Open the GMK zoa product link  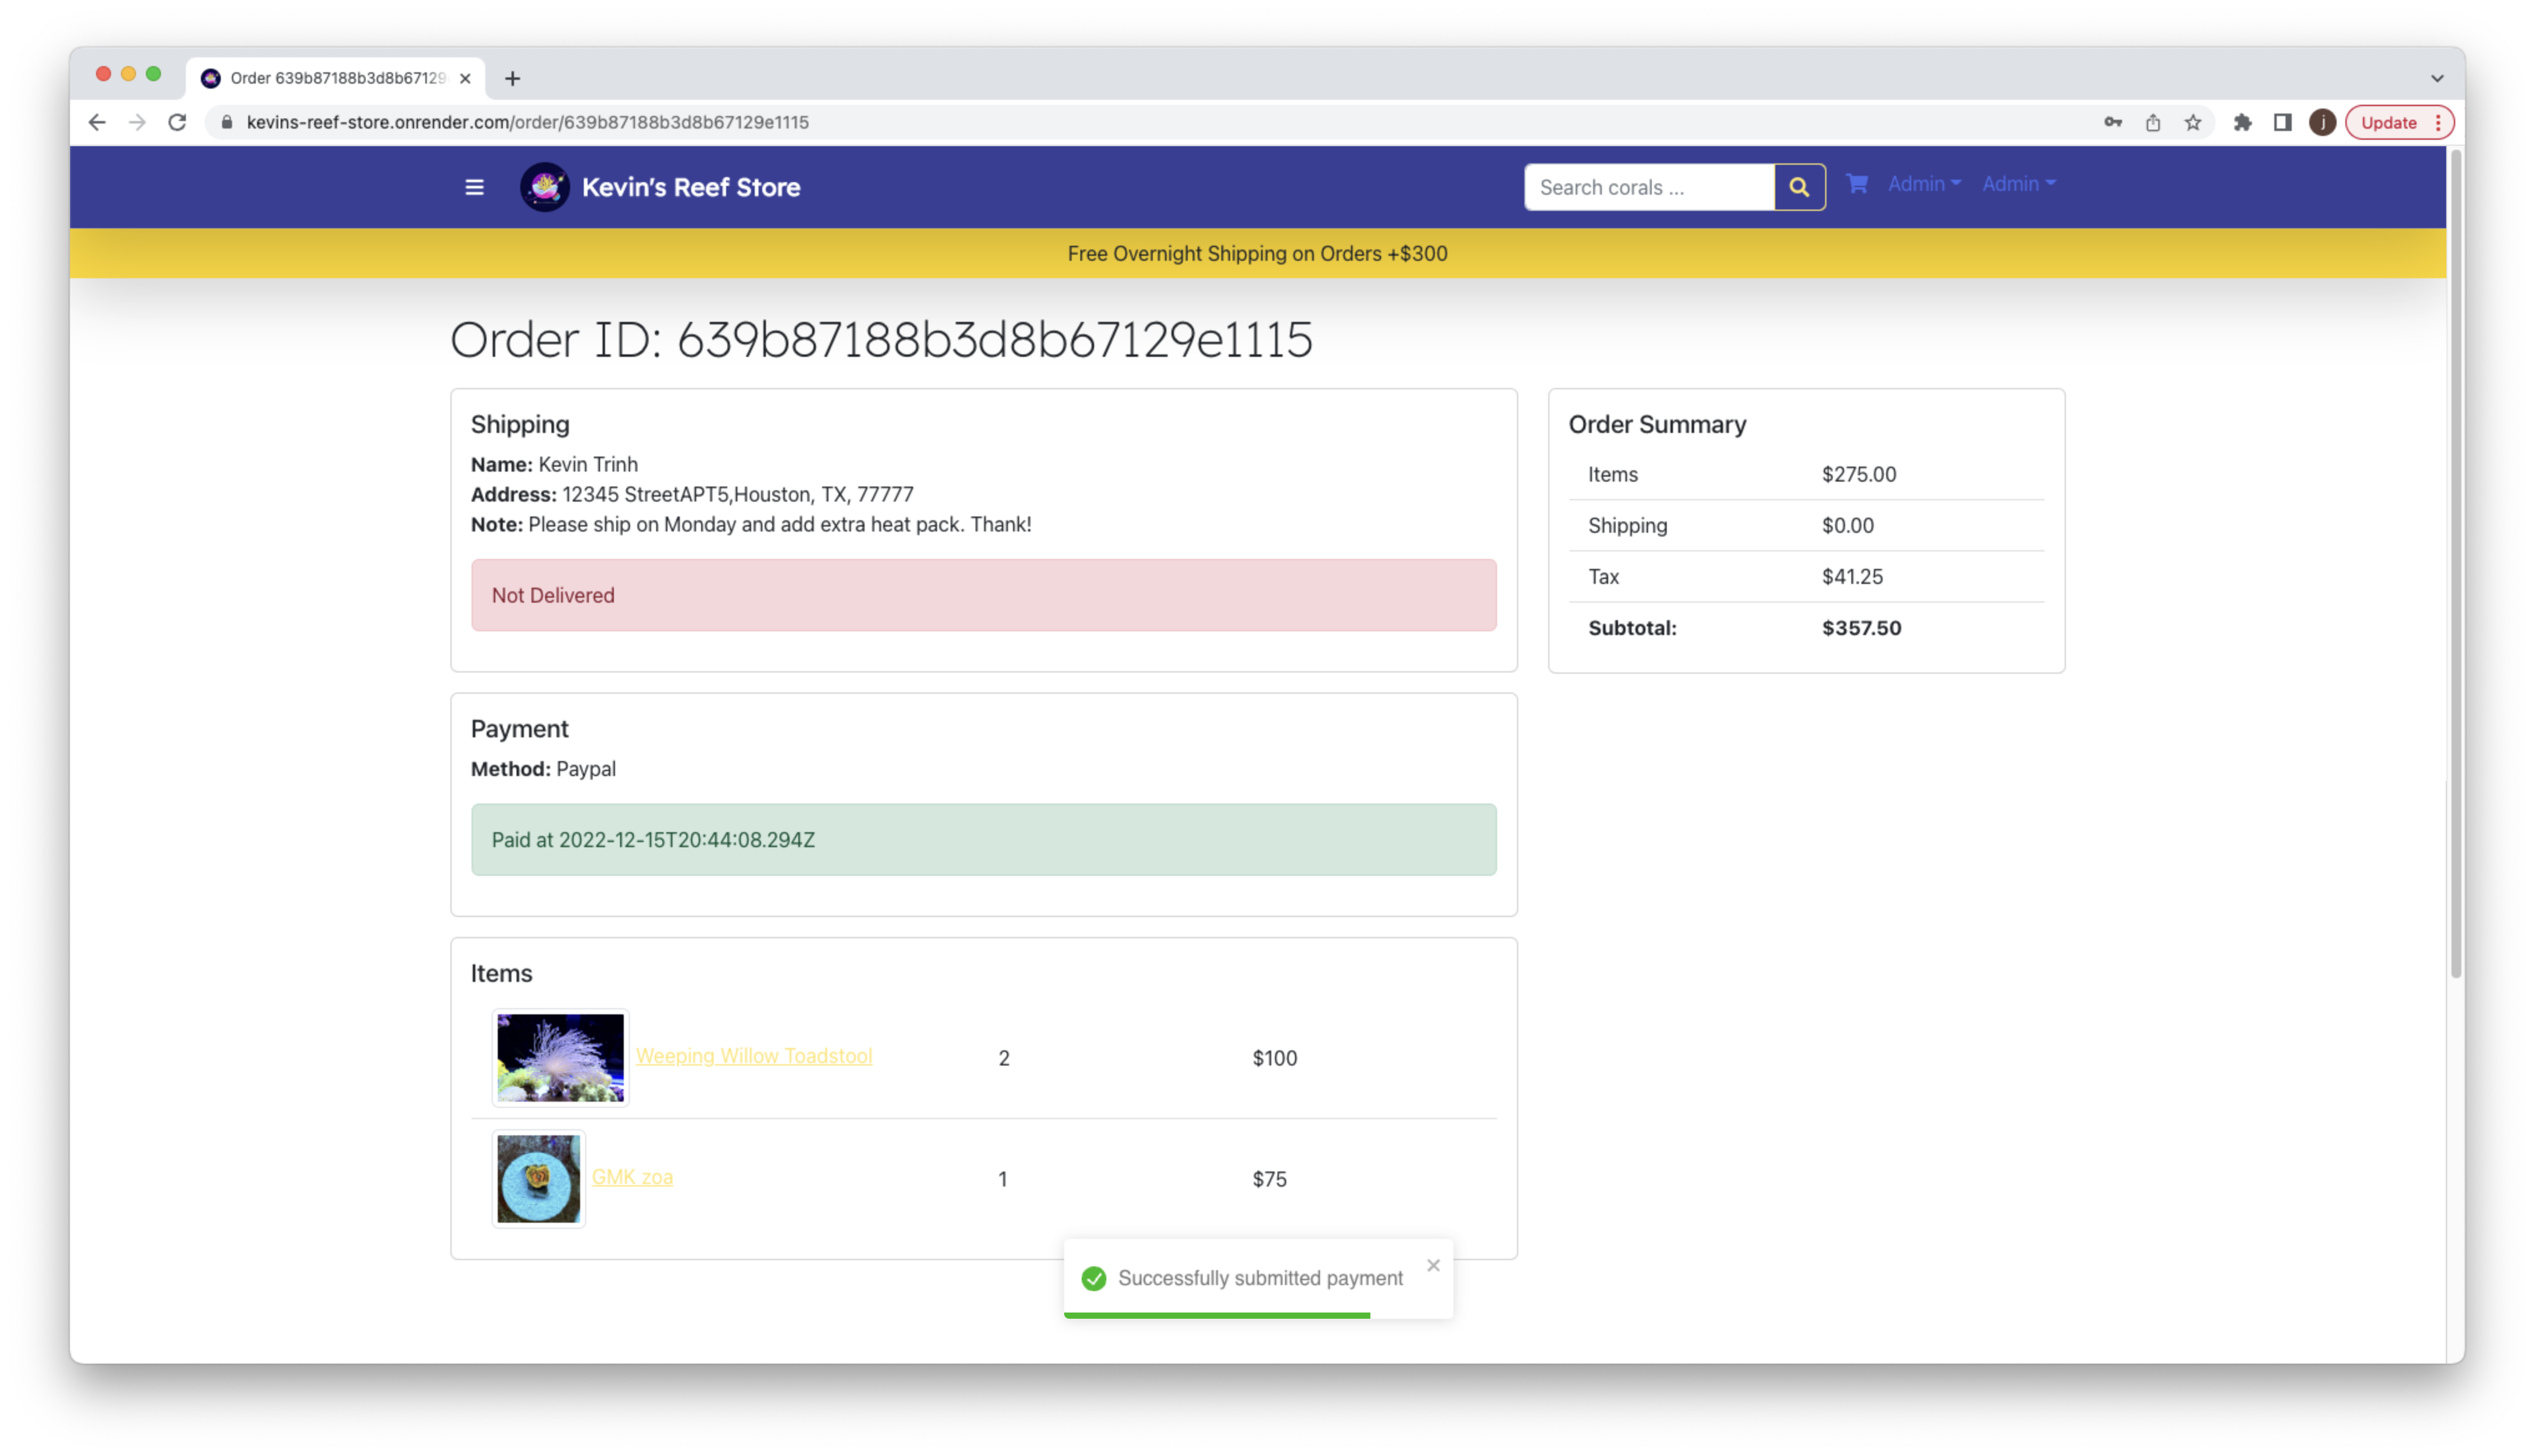[x=632, y=1177]
